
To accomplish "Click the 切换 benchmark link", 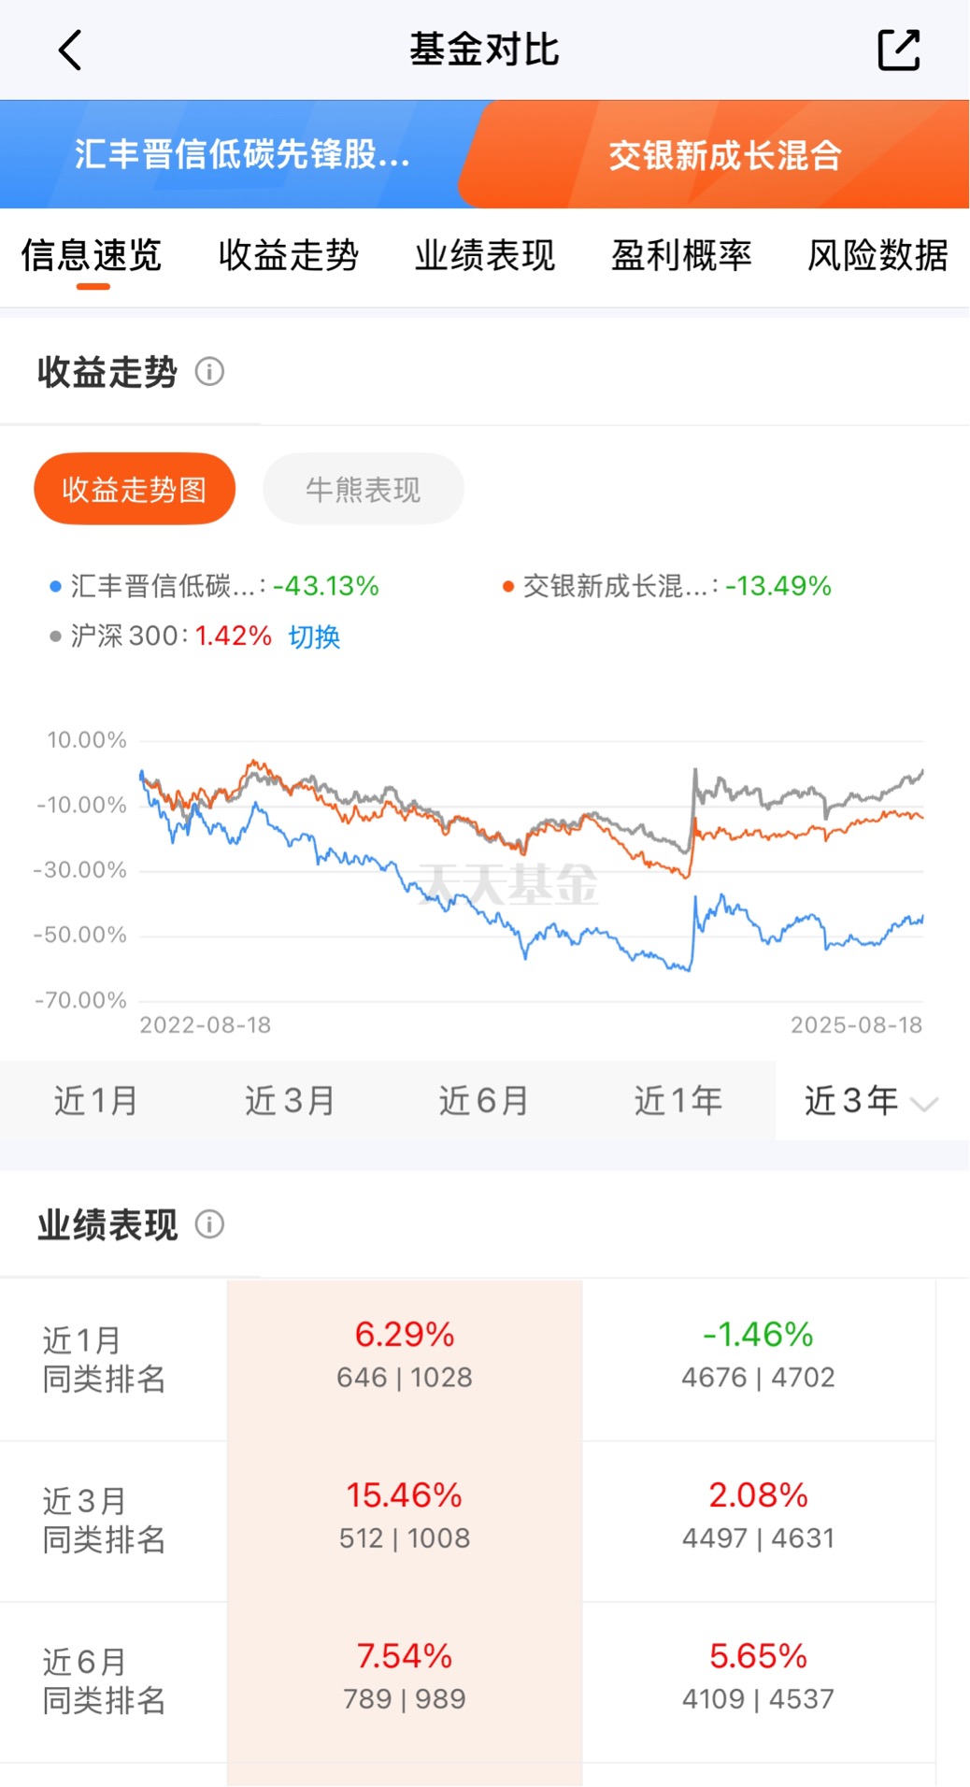I will pyautogui.click(x=314, y=636).
